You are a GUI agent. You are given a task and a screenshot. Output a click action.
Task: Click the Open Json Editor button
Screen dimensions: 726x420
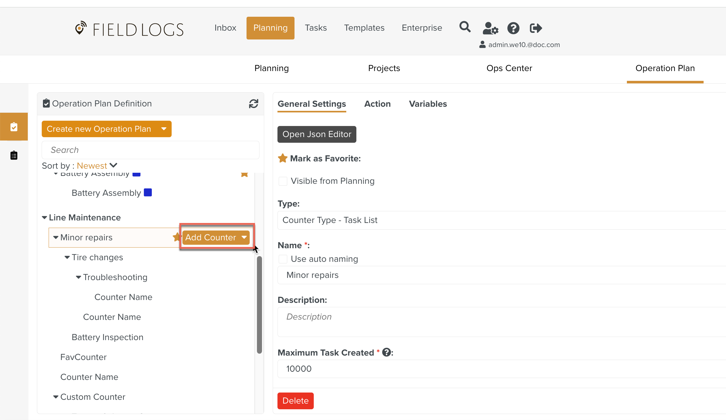317,134
